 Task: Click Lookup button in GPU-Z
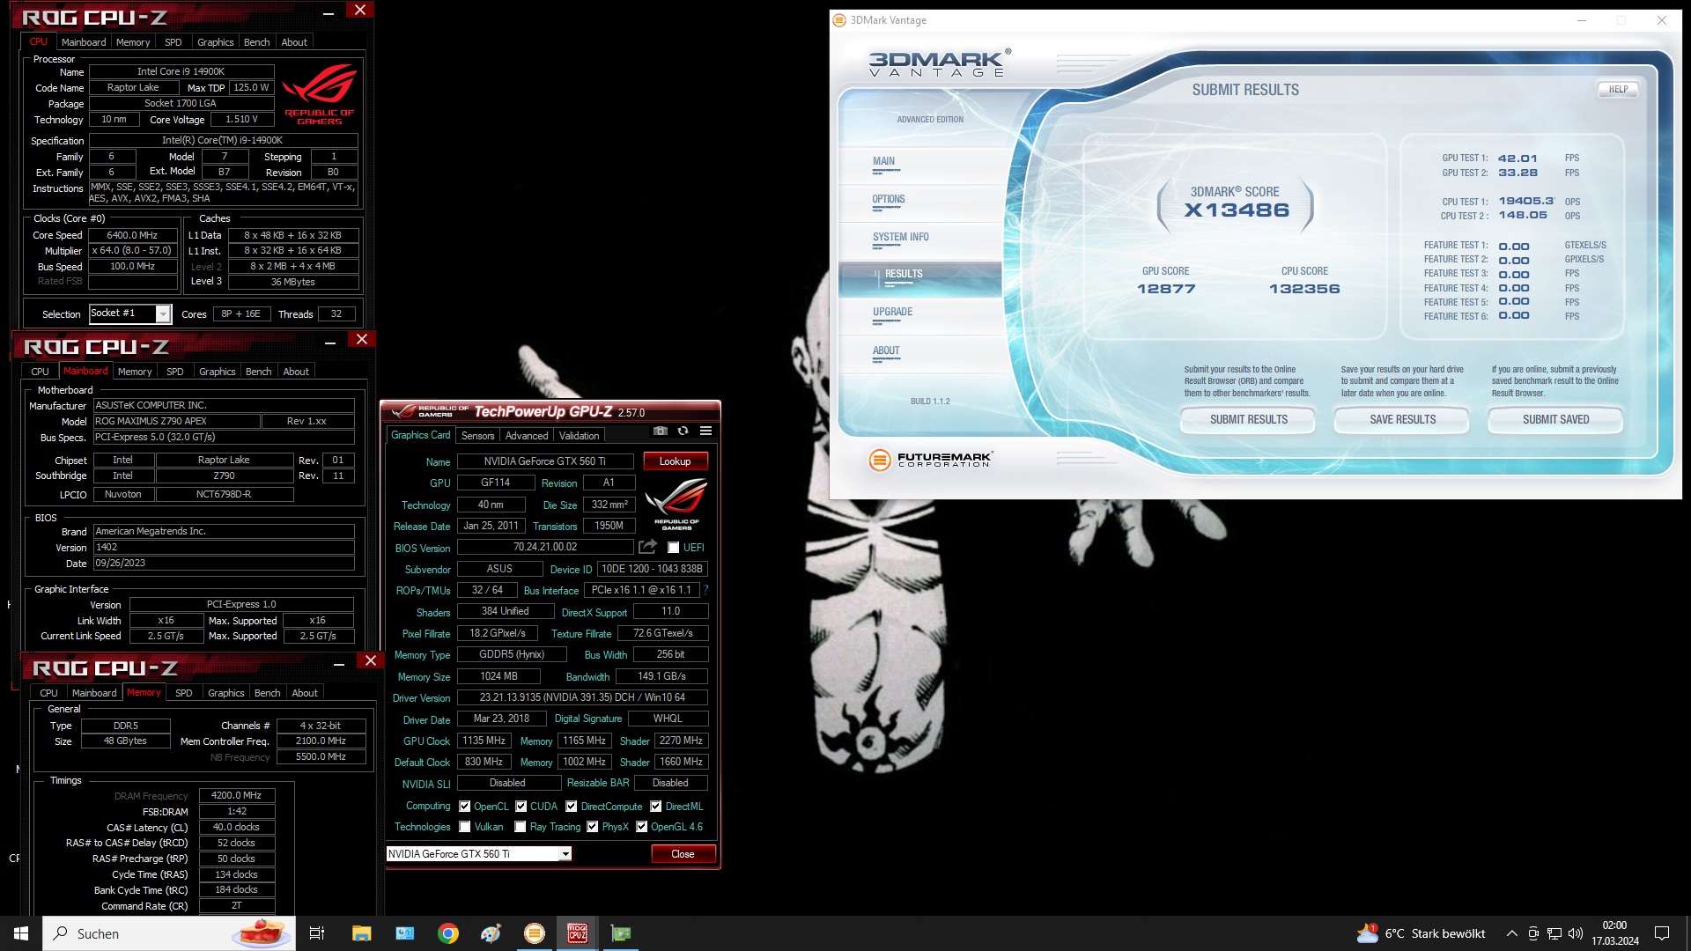675,461
